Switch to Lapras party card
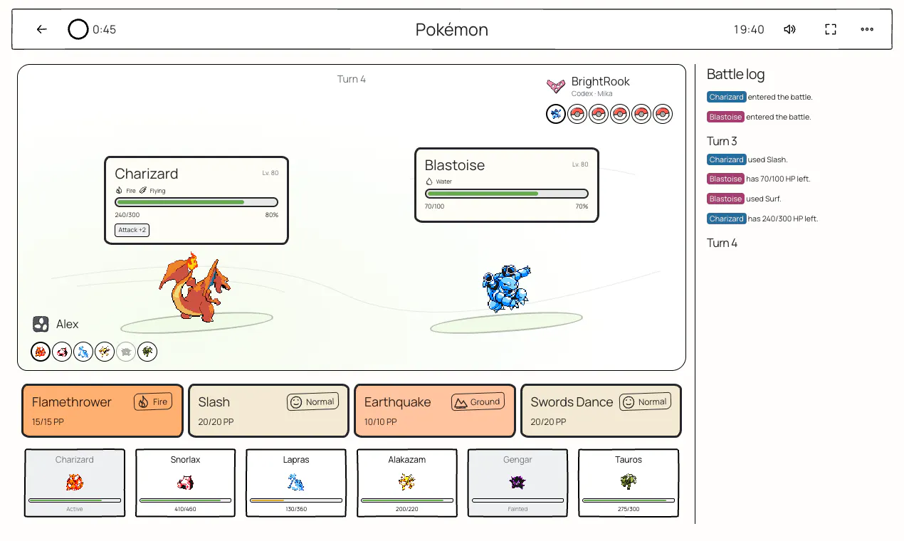This screenshot has width=904, height=541. 296,483
